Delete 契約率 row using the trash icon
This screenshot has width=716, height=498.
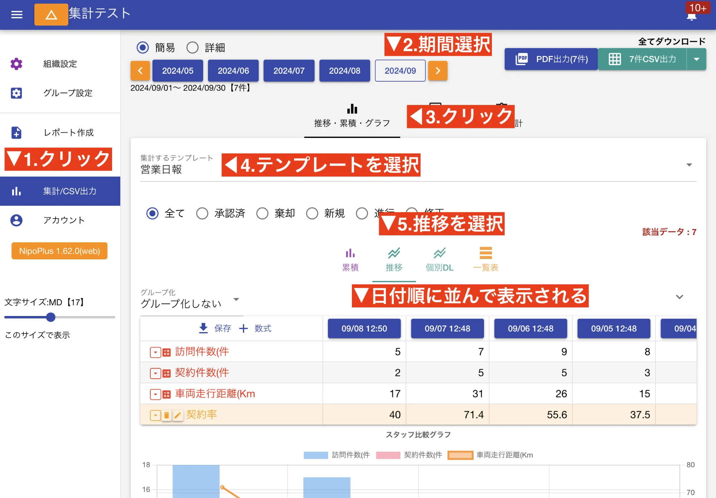pyautogui.click(x=167, y=415)
